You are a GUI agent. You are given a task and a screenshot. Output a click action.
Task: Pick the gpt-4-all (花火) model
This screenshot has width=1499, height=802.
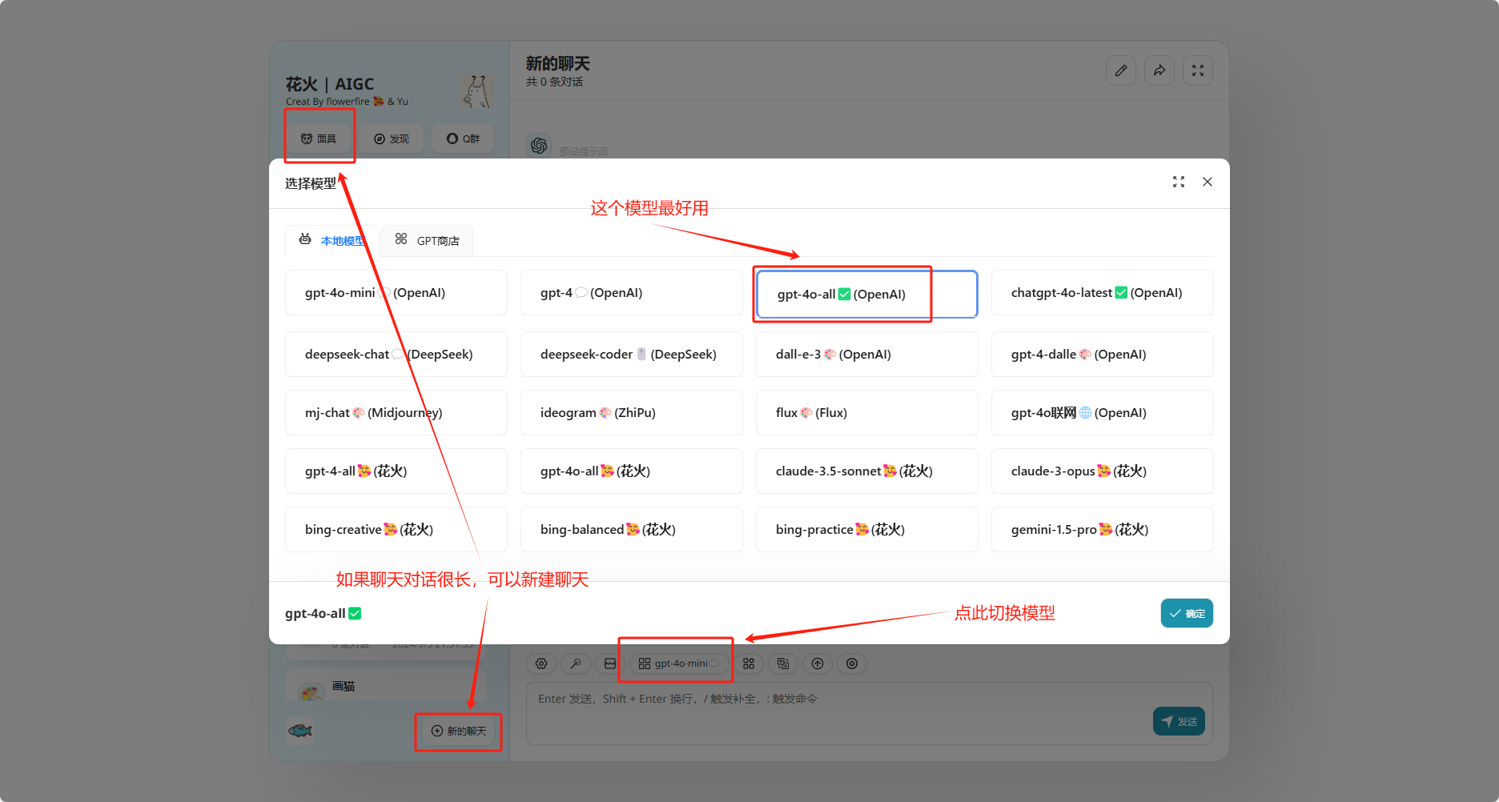click(396, 471)
